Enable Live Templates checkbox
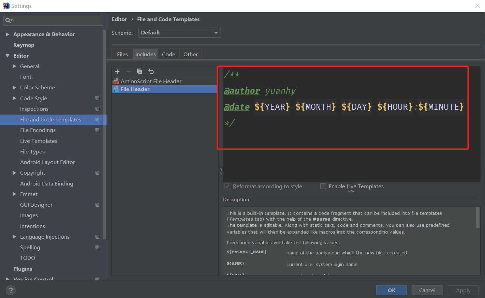Image resolution: width=485 pixels, height=298 pixels. [323, 186]
